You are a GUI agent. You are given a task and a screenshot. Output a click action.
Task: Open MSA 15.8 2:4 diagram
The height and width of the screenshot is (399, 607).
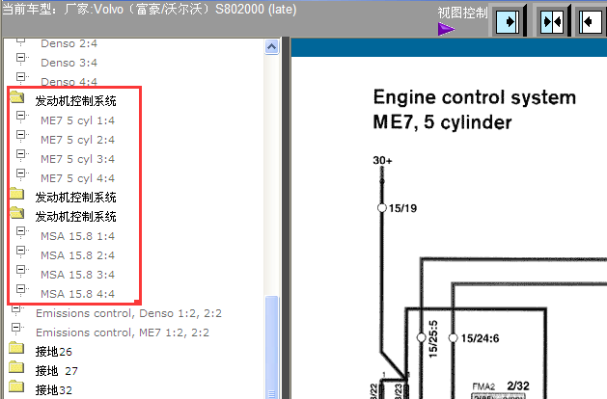coord(77,255)
